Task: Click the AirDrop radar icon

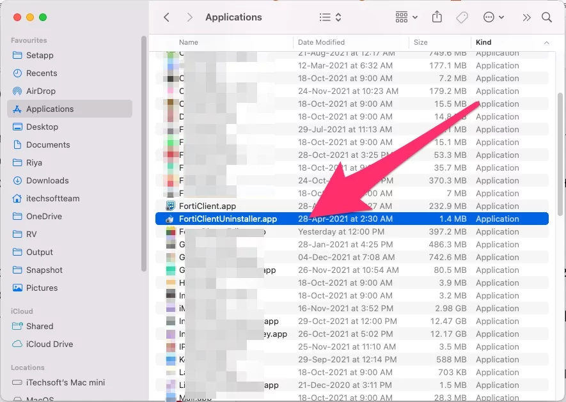Action: click(x=17, y=91)
